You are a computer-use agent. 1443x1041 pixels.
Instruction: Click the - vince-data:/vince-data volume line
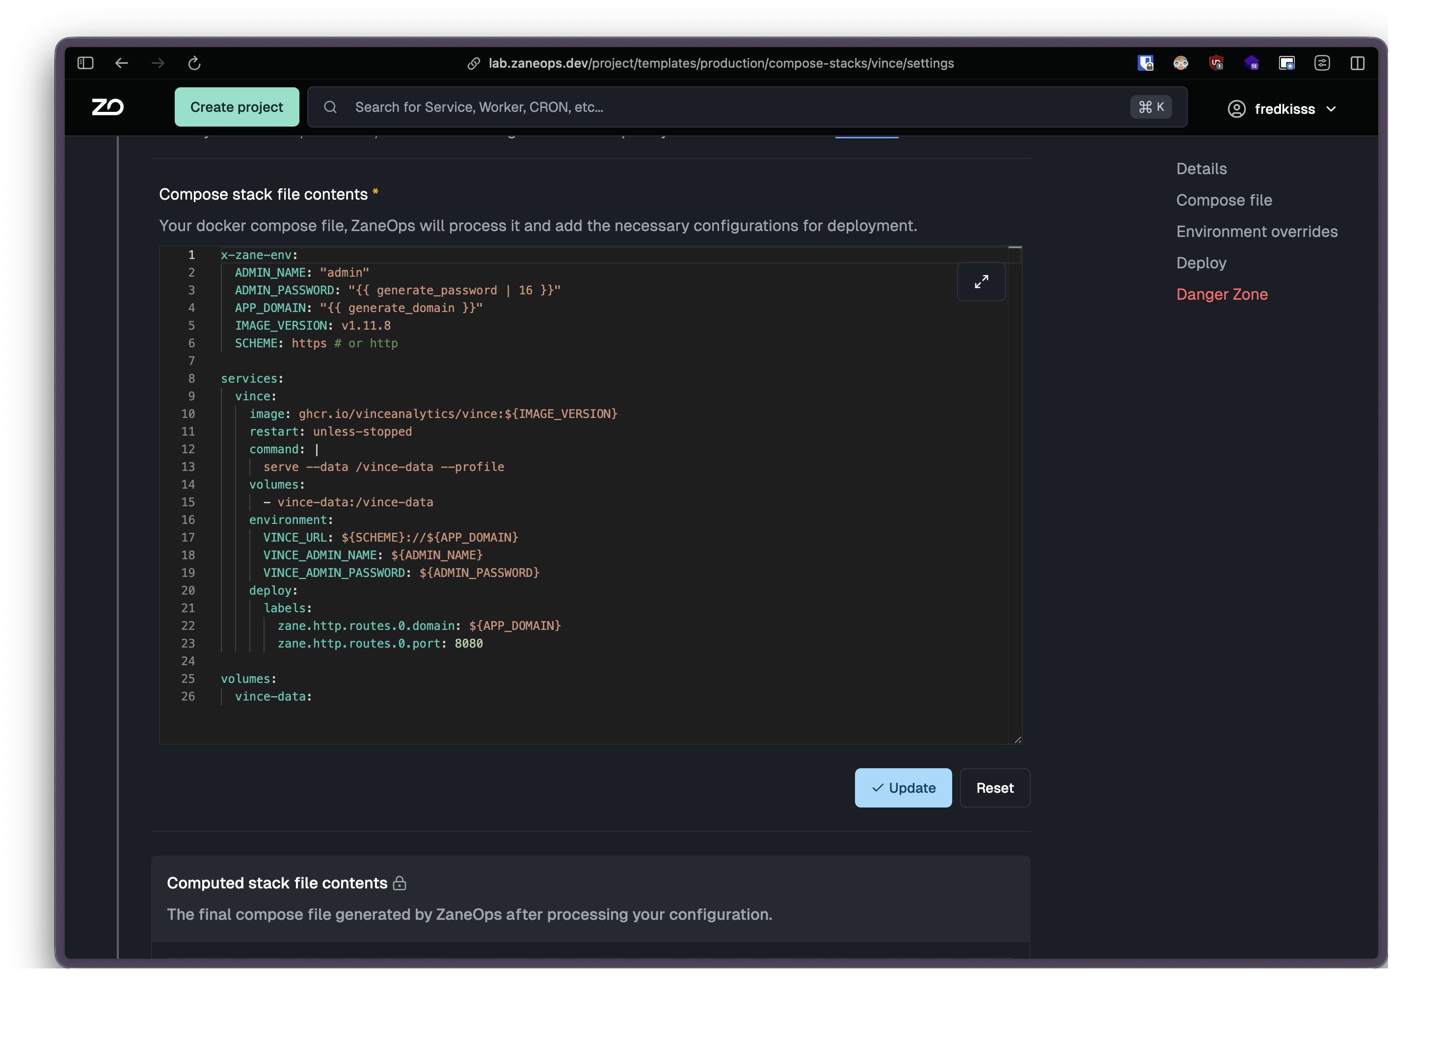coord(348,502)
